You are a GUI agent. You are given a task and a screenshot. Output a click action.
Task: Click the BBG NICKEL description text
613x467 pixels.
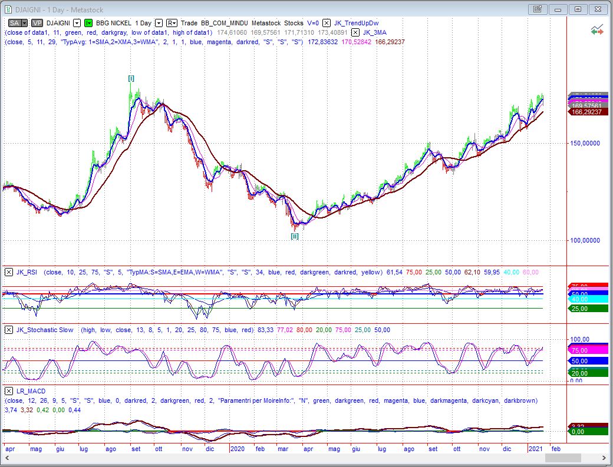click(113, 23)
